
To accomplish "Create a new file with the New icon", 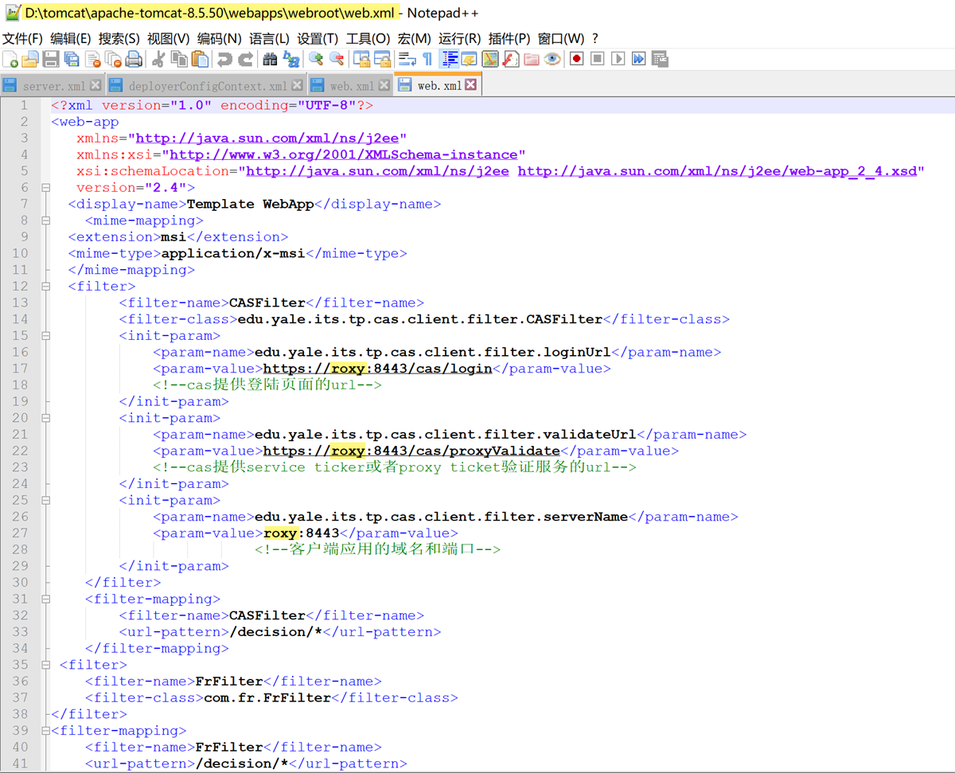I will click(10, 59).
